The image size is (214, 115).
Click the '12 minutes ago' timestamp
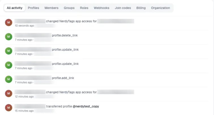[24, 96]
